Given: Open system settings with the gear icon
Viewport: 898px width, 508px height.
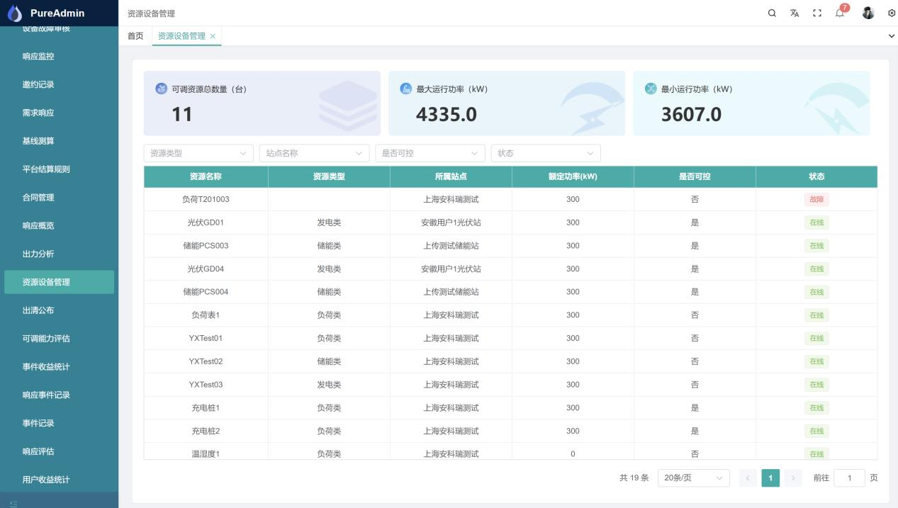Looking at the screenshot, I should (890, 12).
